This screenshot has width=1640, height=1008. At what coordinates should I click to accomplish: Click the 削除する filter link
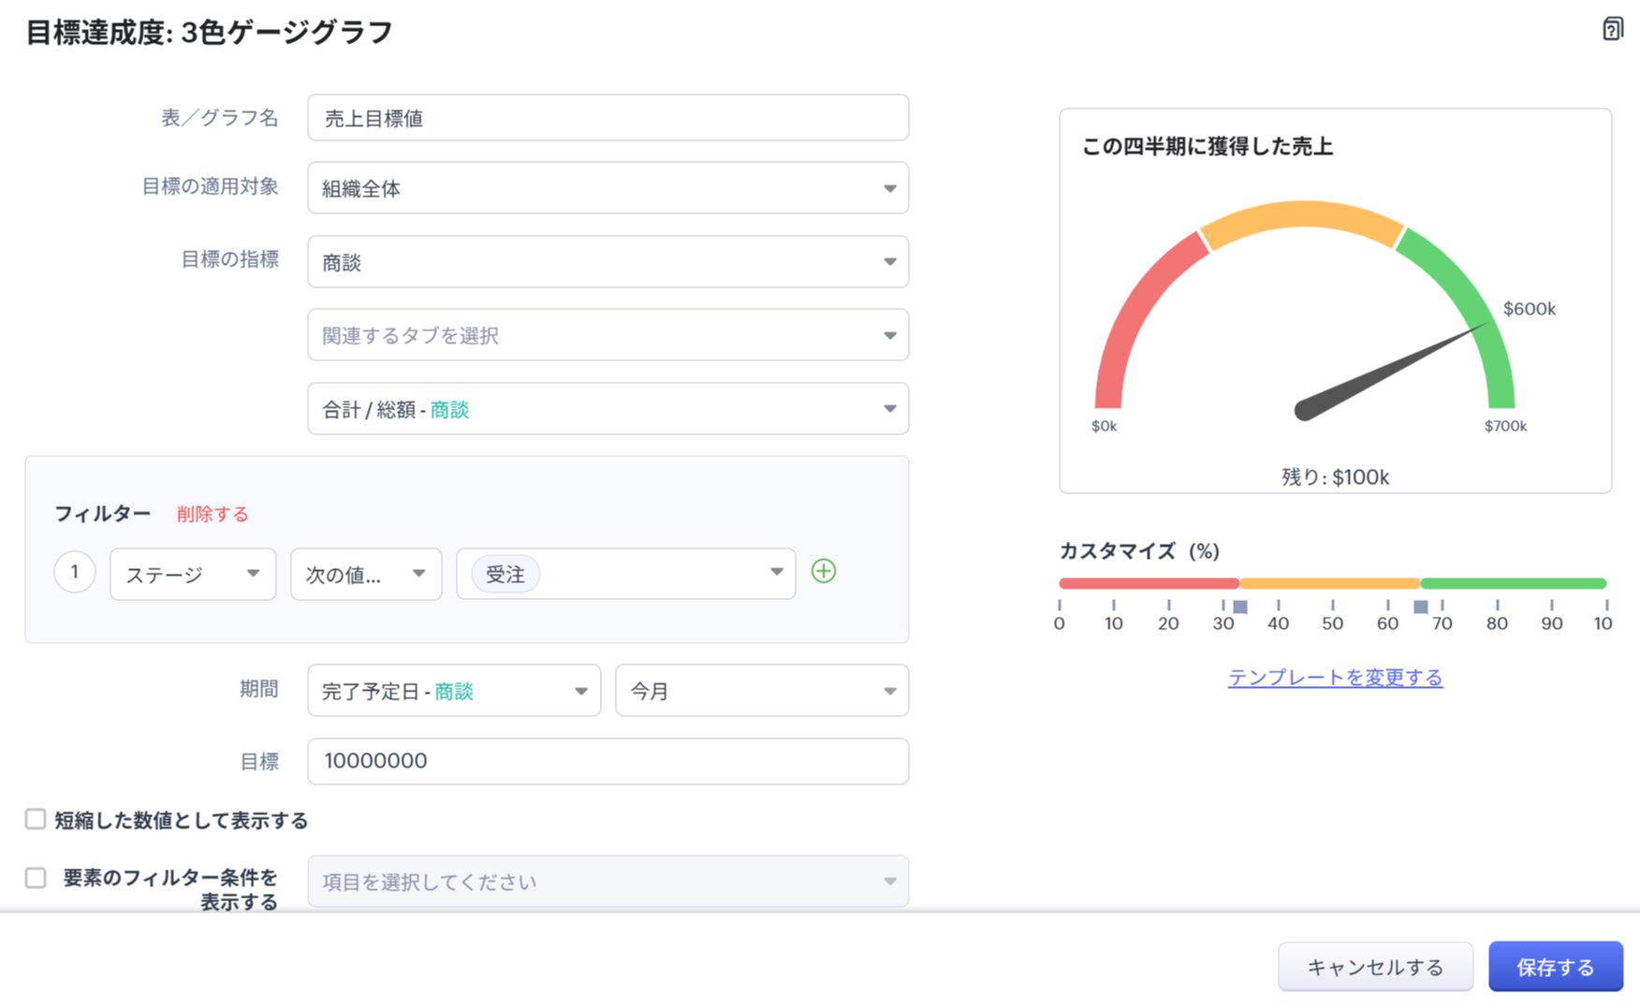(212, 514)
